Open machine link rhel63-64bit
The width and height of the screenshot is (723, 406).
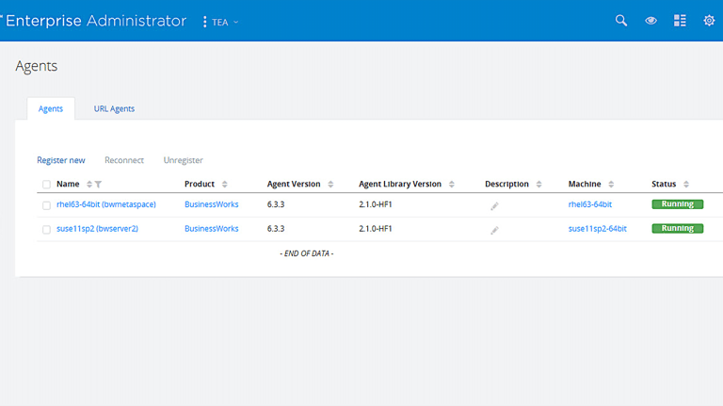click(x=589, y=204)
